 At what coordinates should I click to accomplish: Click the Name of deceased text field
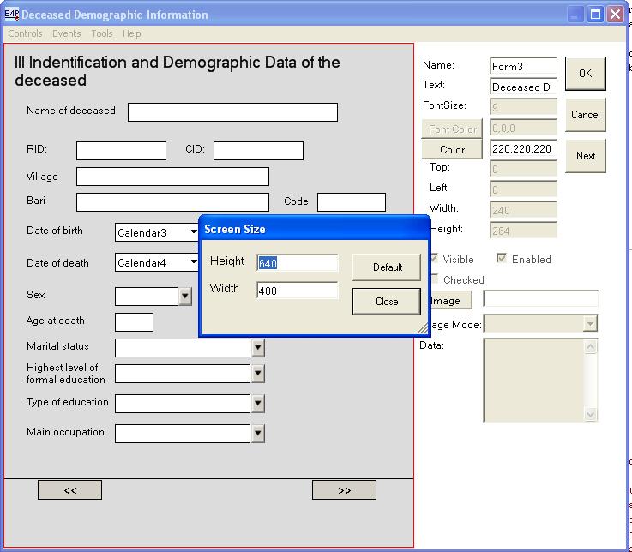(x=232, y=112)
